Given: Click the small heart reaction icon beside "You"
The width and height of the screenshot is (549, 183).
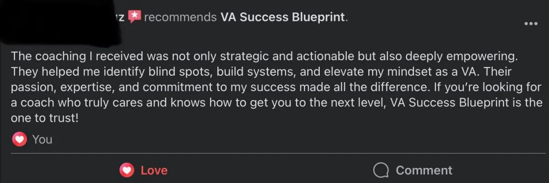Looking at the screenshot, I should click(19, 140).
